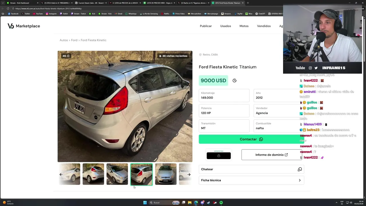The image size is (366, 206).
Task: Open the YouTube bookmark
Action: click(38, 14)
